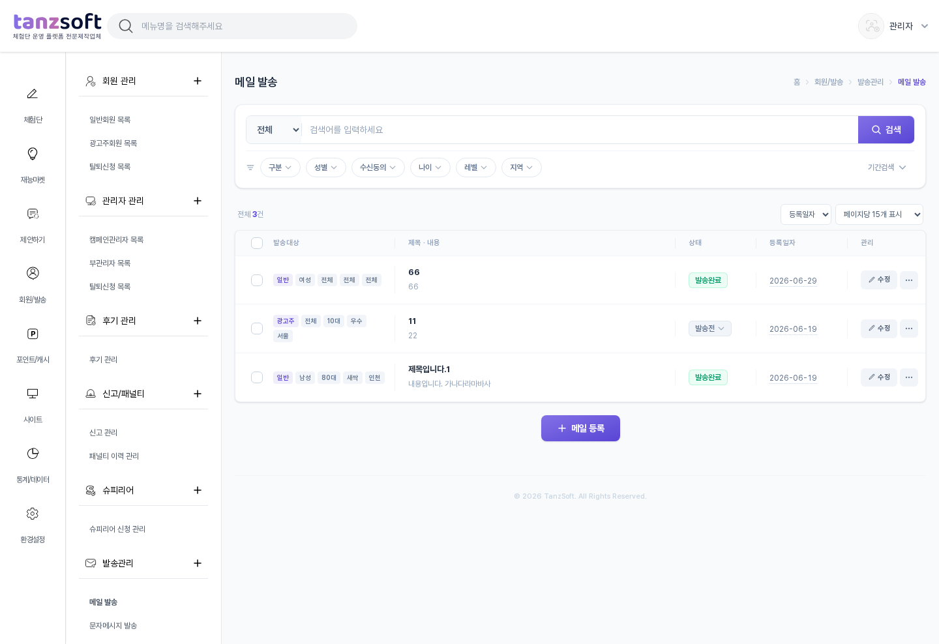The image size is (939, 644).
Task: Go to 캠페인관리자 목록 in the sidebar
Action: 117,240
